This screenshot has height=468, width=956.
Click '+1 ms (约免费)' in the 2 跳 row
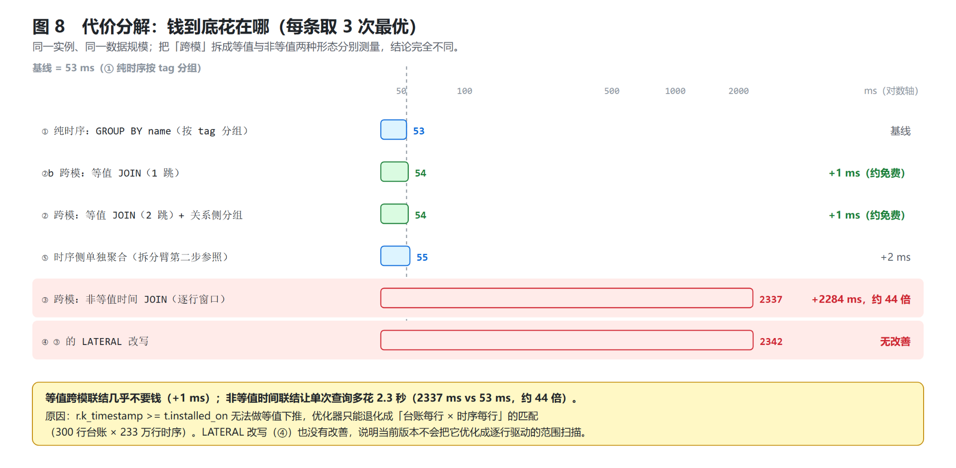coord(867,215)
